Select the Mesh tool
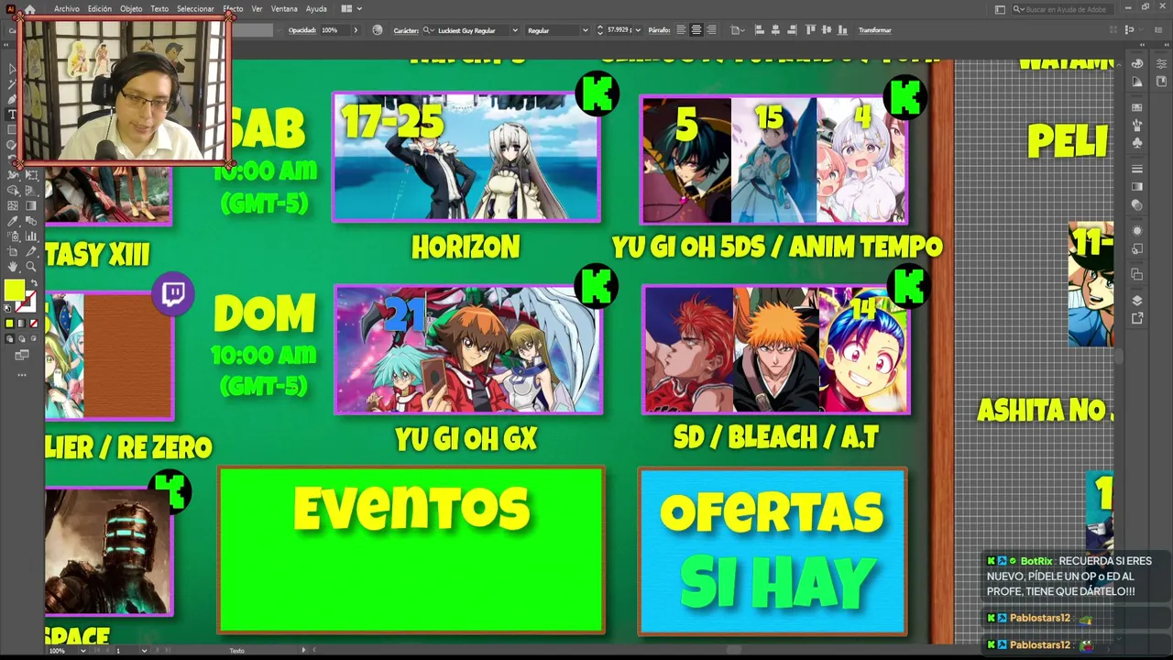1173x660 pixels. [x=13, y=205]
